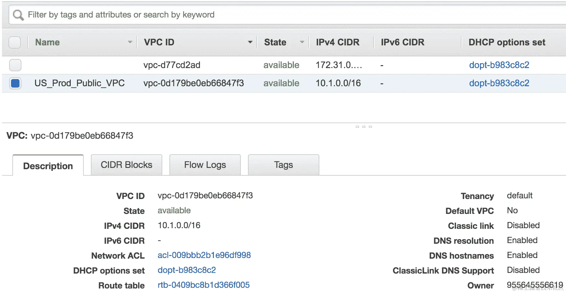Check the vpc-d77cd2ad row checkbox
Viewport: 566px width, 293px height.
[15, 65]
